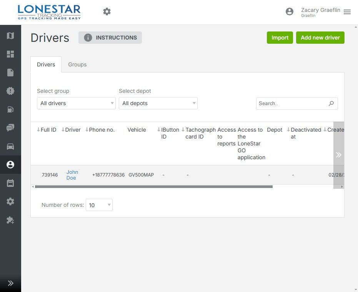Image resolution: width=358 pixels, height=292 pixels.
Task: Click the driver Search field
Action: [x=292, y=103]
